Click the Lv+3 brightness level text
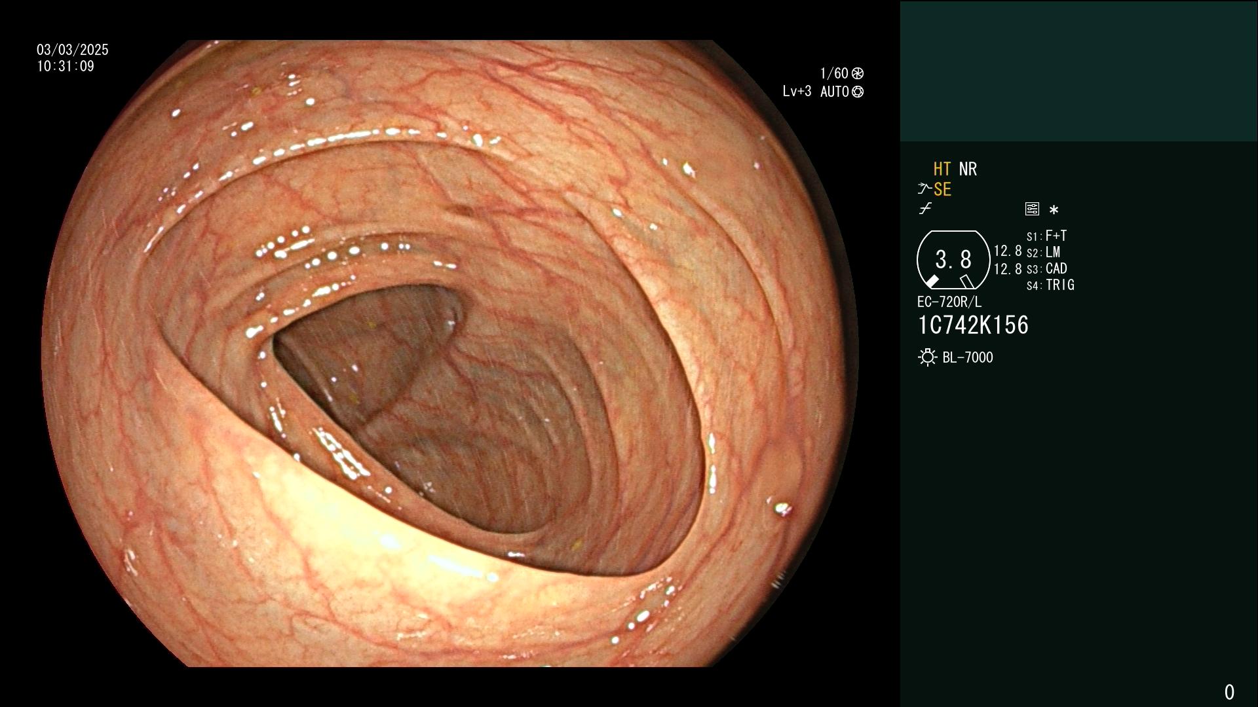 pos(797,92)
